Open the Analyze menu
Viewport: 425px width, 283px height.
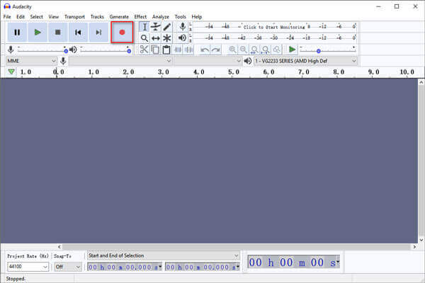[x=161, y=17]
